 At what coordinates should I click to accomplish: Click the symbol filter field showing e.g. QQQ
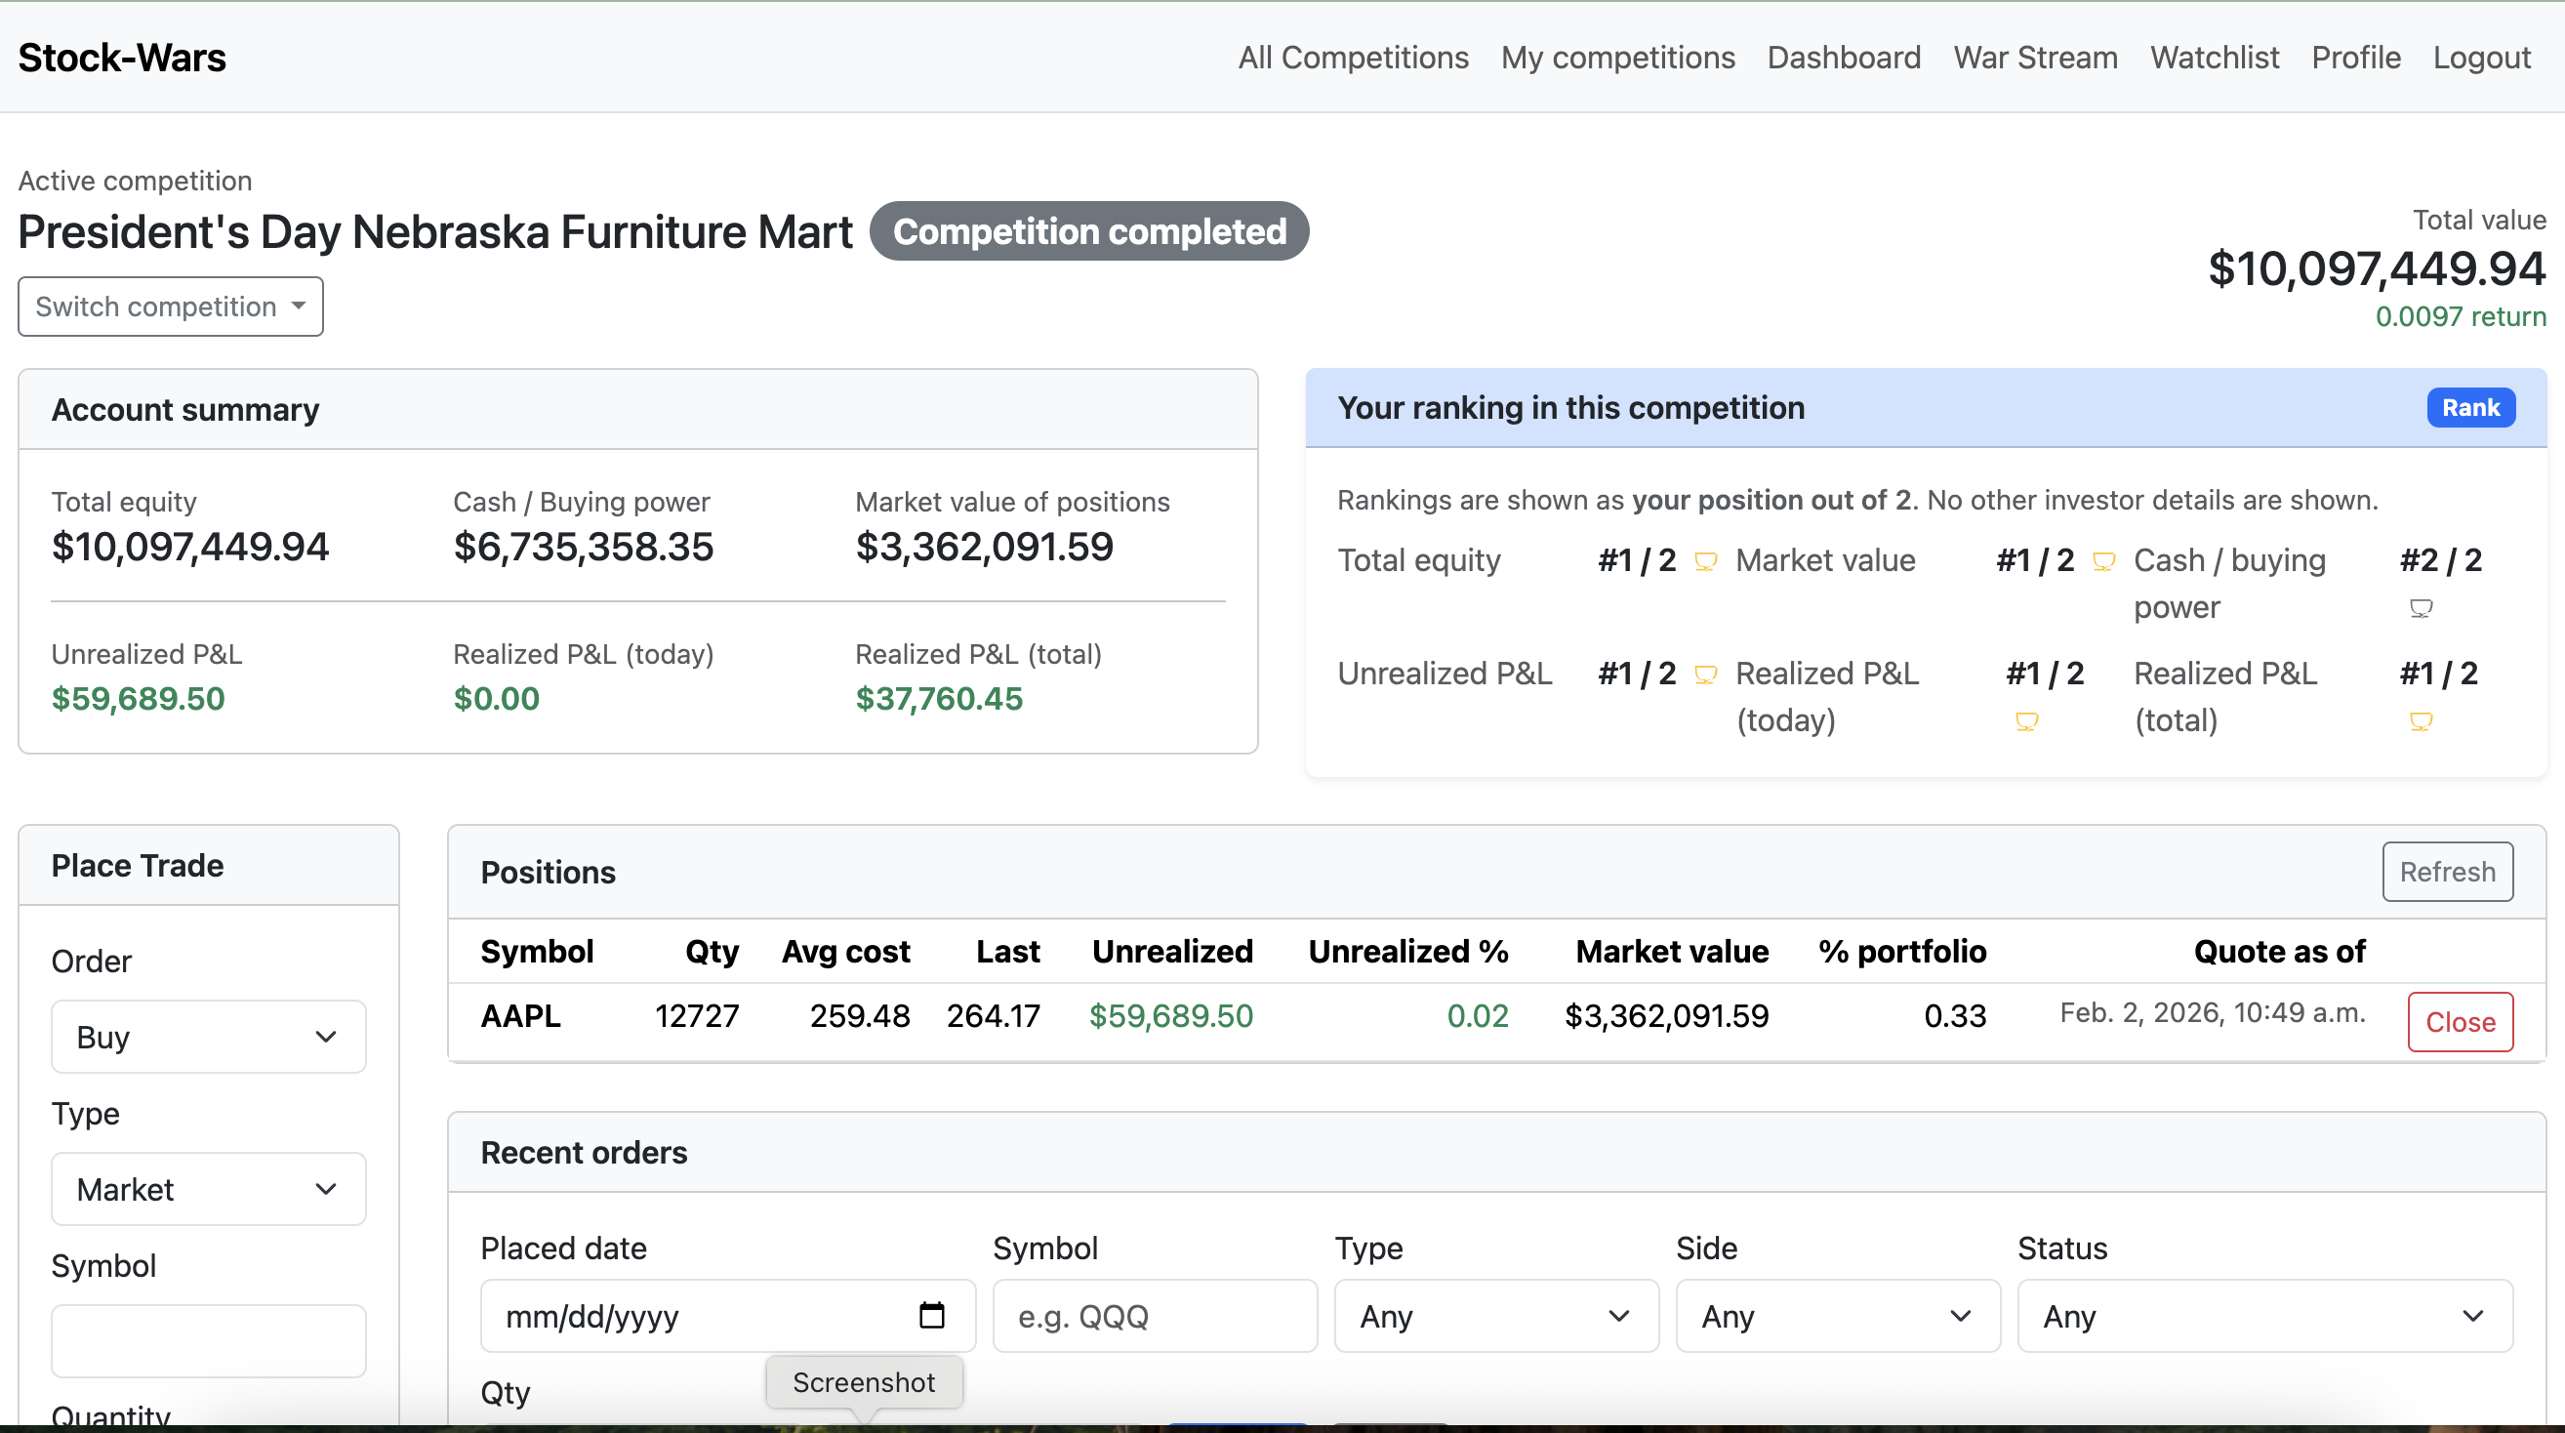click(1154, 1316)
